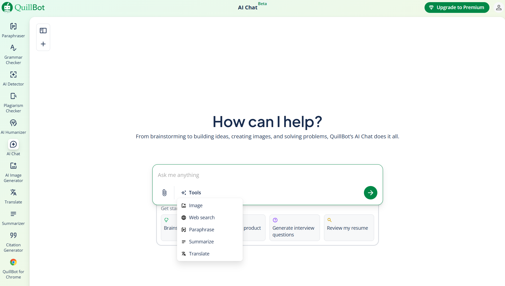The width and height of the screenshot is (505, 286).
Task: Open the user account profile menu
Action: pos(498,8)
